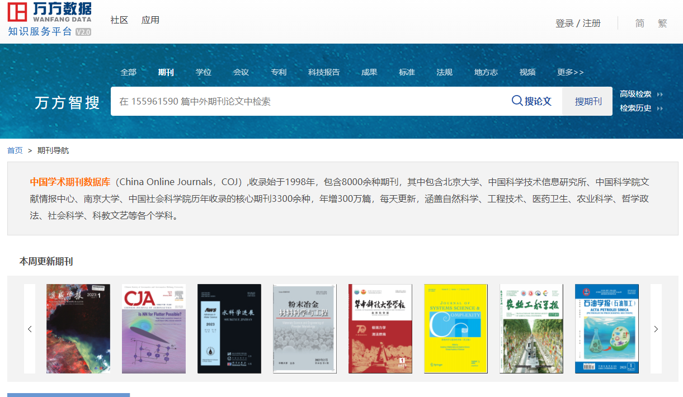Click the 万方智搜 brand text
683x397 pixels.
67,102
